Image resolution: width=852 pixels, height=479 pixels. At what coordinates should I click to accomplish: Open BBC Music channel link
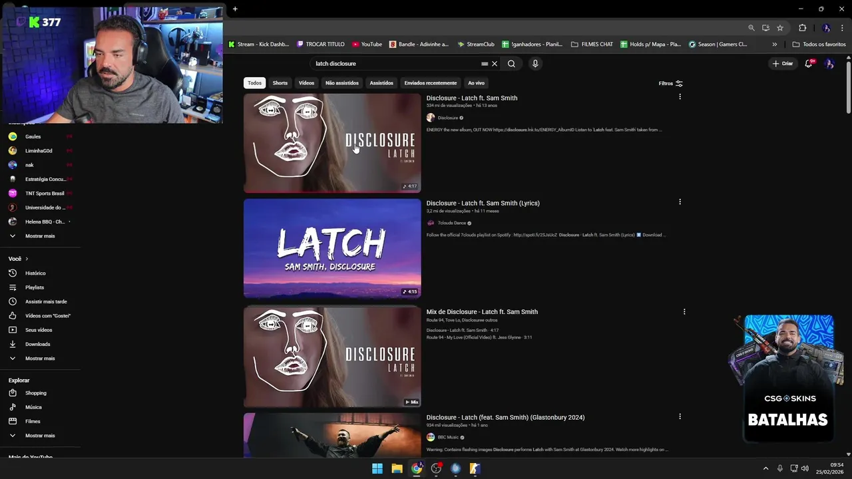448,437
